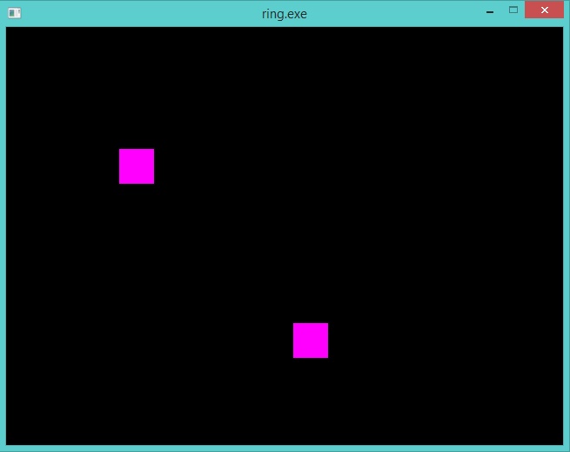Close the ring.exe window
The height and width of the screenshot is (452, 570).
544,10
